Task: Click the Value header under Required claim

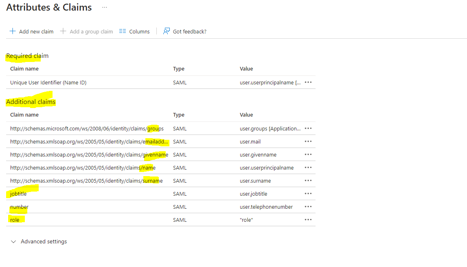Action: pos(246,68)
